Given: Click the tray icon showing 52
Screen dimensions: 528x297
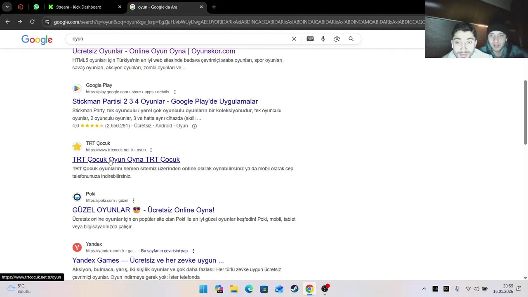Looking at the screenshot, I should pos(446,289).
